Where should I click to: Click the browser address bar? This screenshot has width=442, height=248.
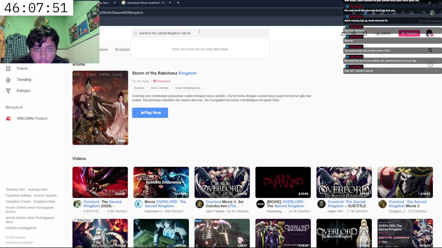coord(221,12)
